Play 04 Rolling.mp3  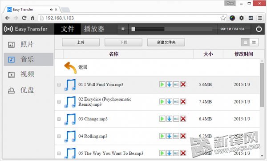coord(162,136)
